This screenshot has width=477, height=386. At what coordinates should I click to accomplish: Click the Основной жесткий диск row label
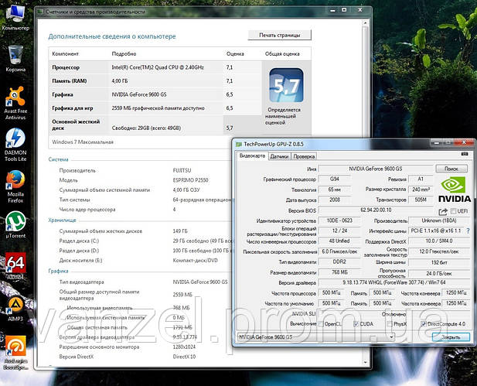(x=76, y=125)
